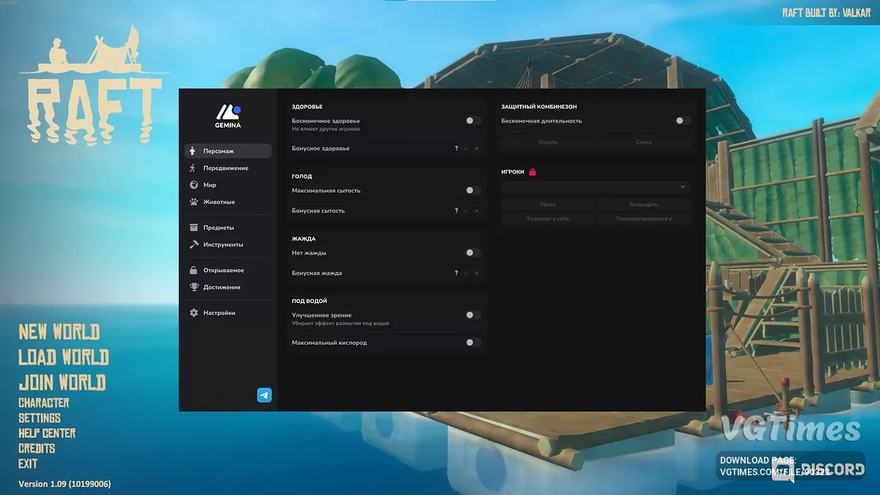Increase Бонусная сытость with plus

pos(477,211)
